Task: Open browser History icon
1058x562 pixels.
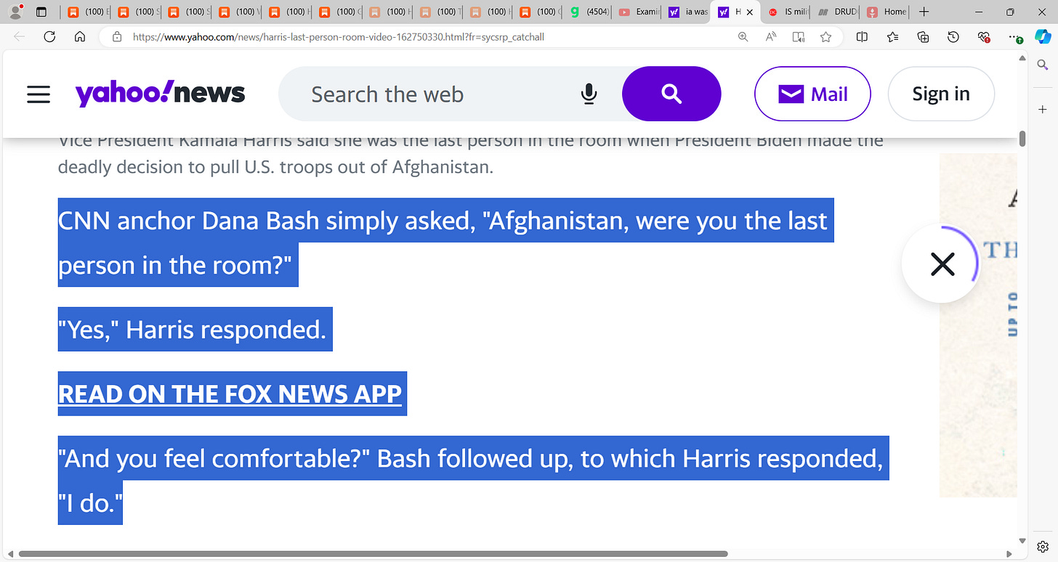Action: click(x=953, y=37)
